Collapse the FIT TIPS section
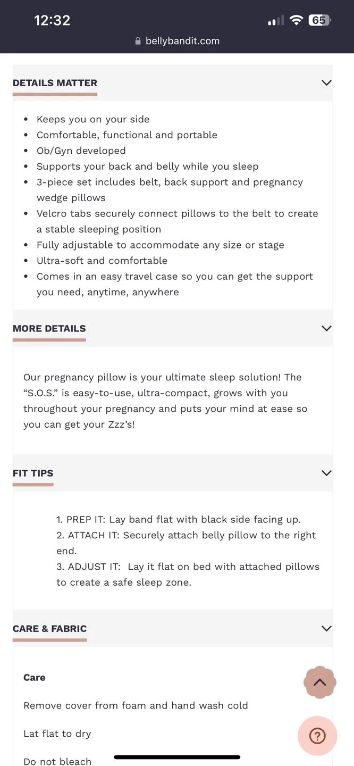Viewport: 354px width, 766px height. [326, 473]
